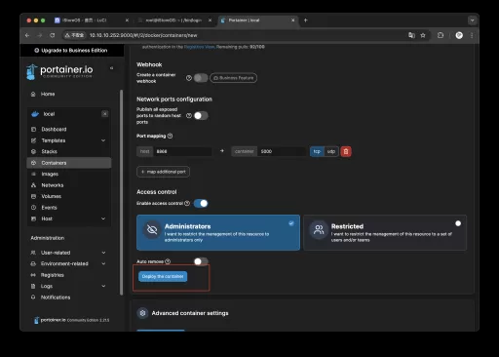
Task: Select Containers in the sidebar
Action: [x=69, y=163]
